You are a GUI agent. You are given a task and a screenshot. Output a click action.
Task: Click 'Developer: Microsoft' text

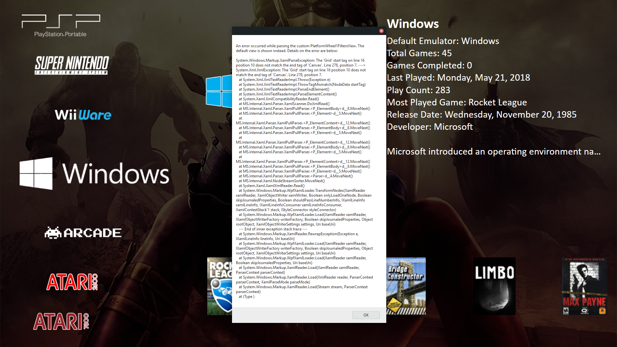point(430,127)
